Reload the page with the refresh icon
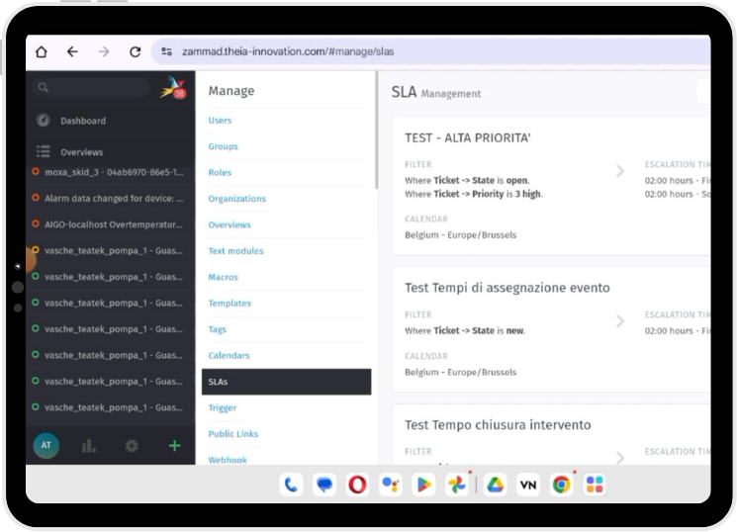Screen dimensions: 737x532 pyautogui.click(x=136, y=51)
